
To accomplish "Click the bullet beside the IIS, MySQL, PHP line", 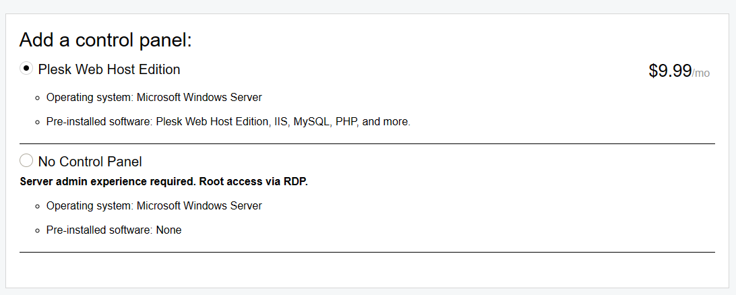I will [38, 123].
